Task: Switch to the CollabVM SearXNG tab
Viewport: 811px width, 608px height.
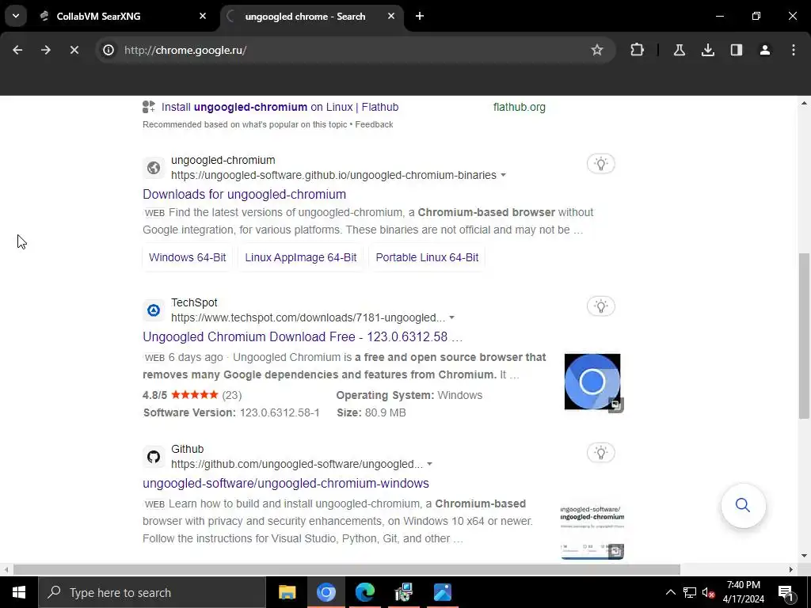Action: click(123, 17)
